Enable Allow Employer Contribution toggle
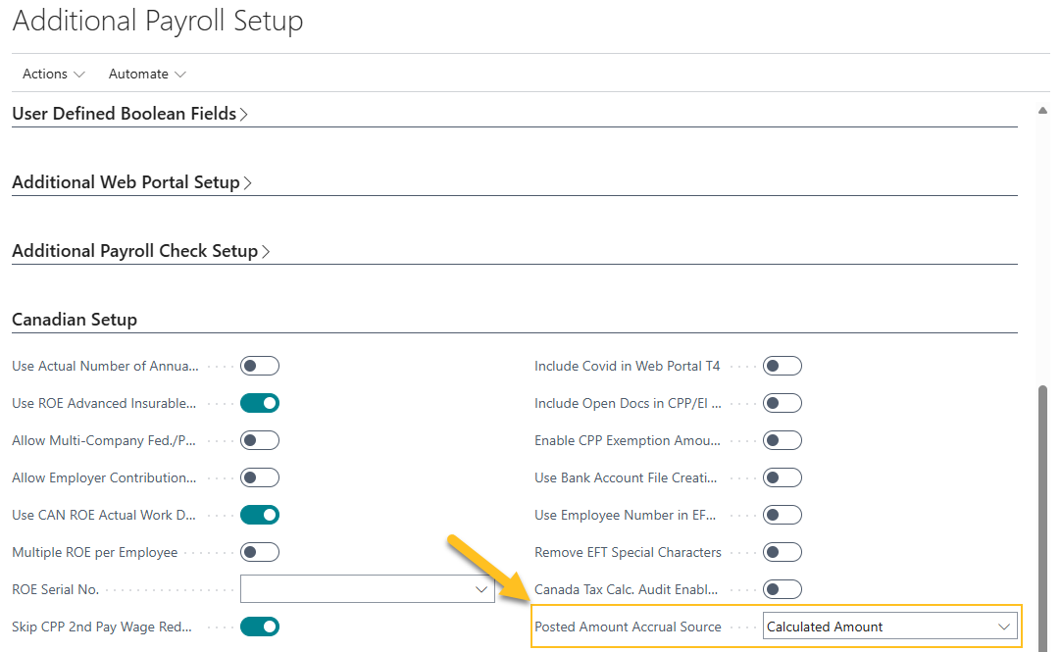1061x652 pixels. point(259,476)
